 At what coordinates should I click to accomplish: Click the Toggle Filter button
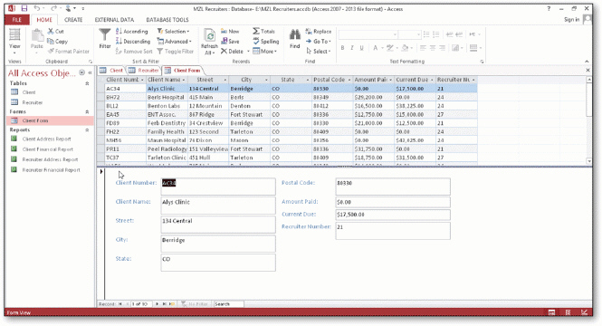pos(175,51)
